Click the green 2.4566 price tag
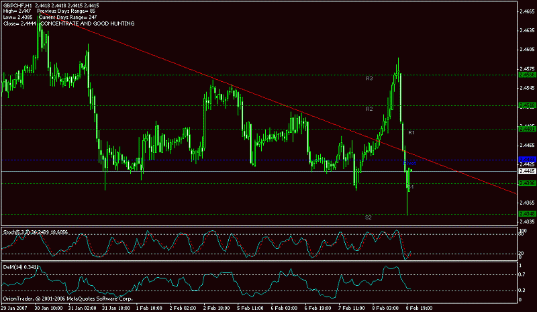This screenshot has height=312, width=537. [x=528, y=74]
